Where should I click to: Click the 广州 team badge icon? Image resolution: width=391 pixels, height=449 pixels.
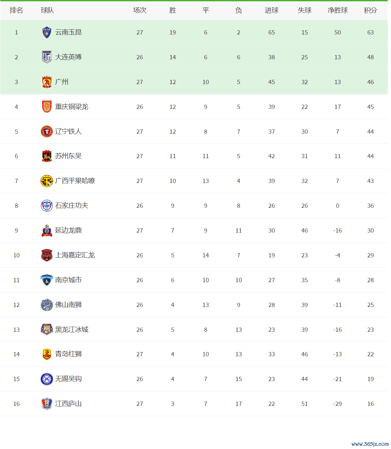pyautogui.click(x=47, y=82)
